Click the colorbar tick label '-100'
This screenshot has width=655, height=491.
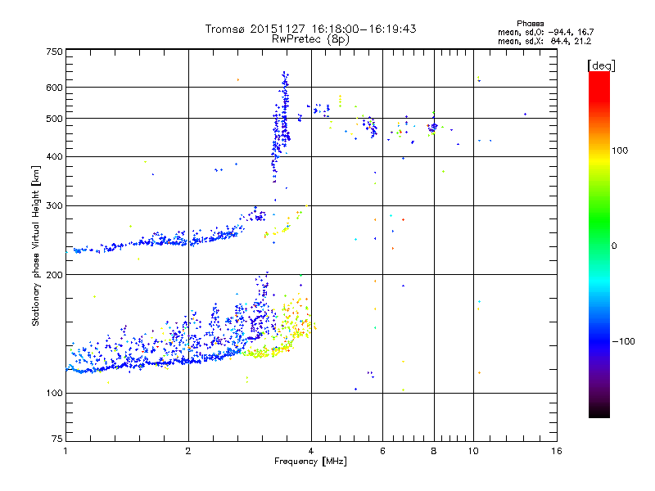pyautogui.click(x=623, y=341)
